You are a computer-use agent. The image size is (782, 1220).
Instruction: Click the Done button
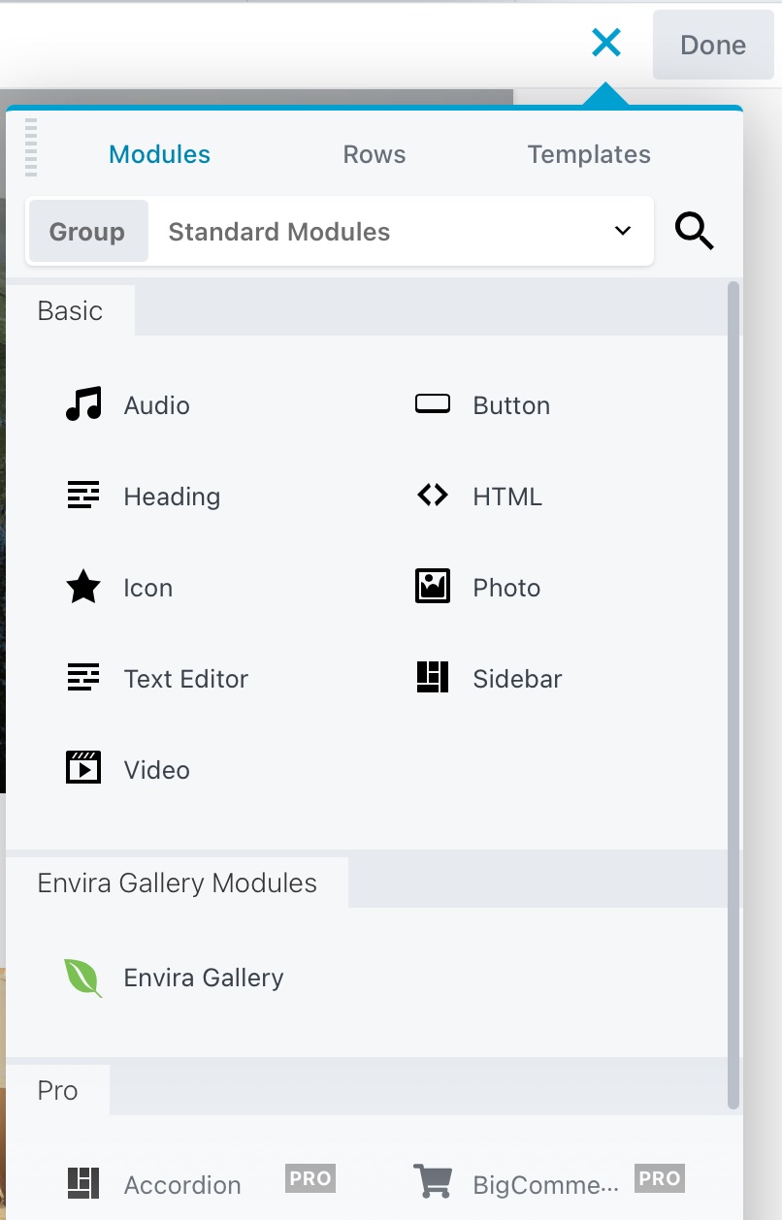pos(713,45)
